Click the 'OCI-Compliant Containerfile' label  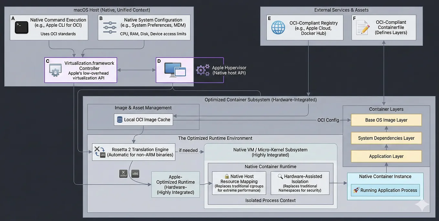coord(391,25)
